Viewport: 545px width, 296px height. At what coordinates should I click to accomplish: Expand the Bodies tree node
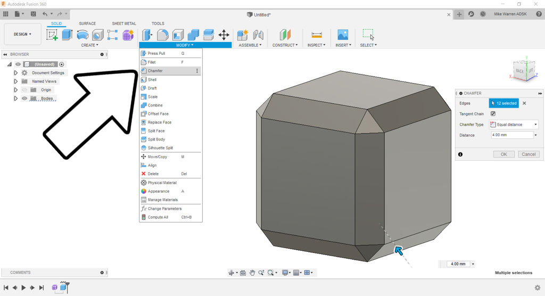[x=15, y=98]
